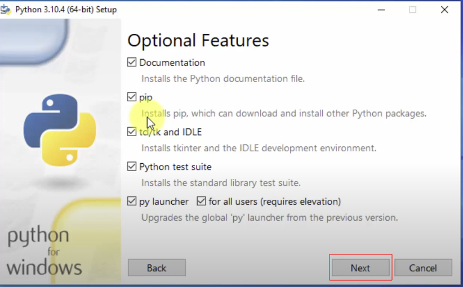Minimize the Python Setup window
This screenshot has height=287, width=463.
[380, 10]
